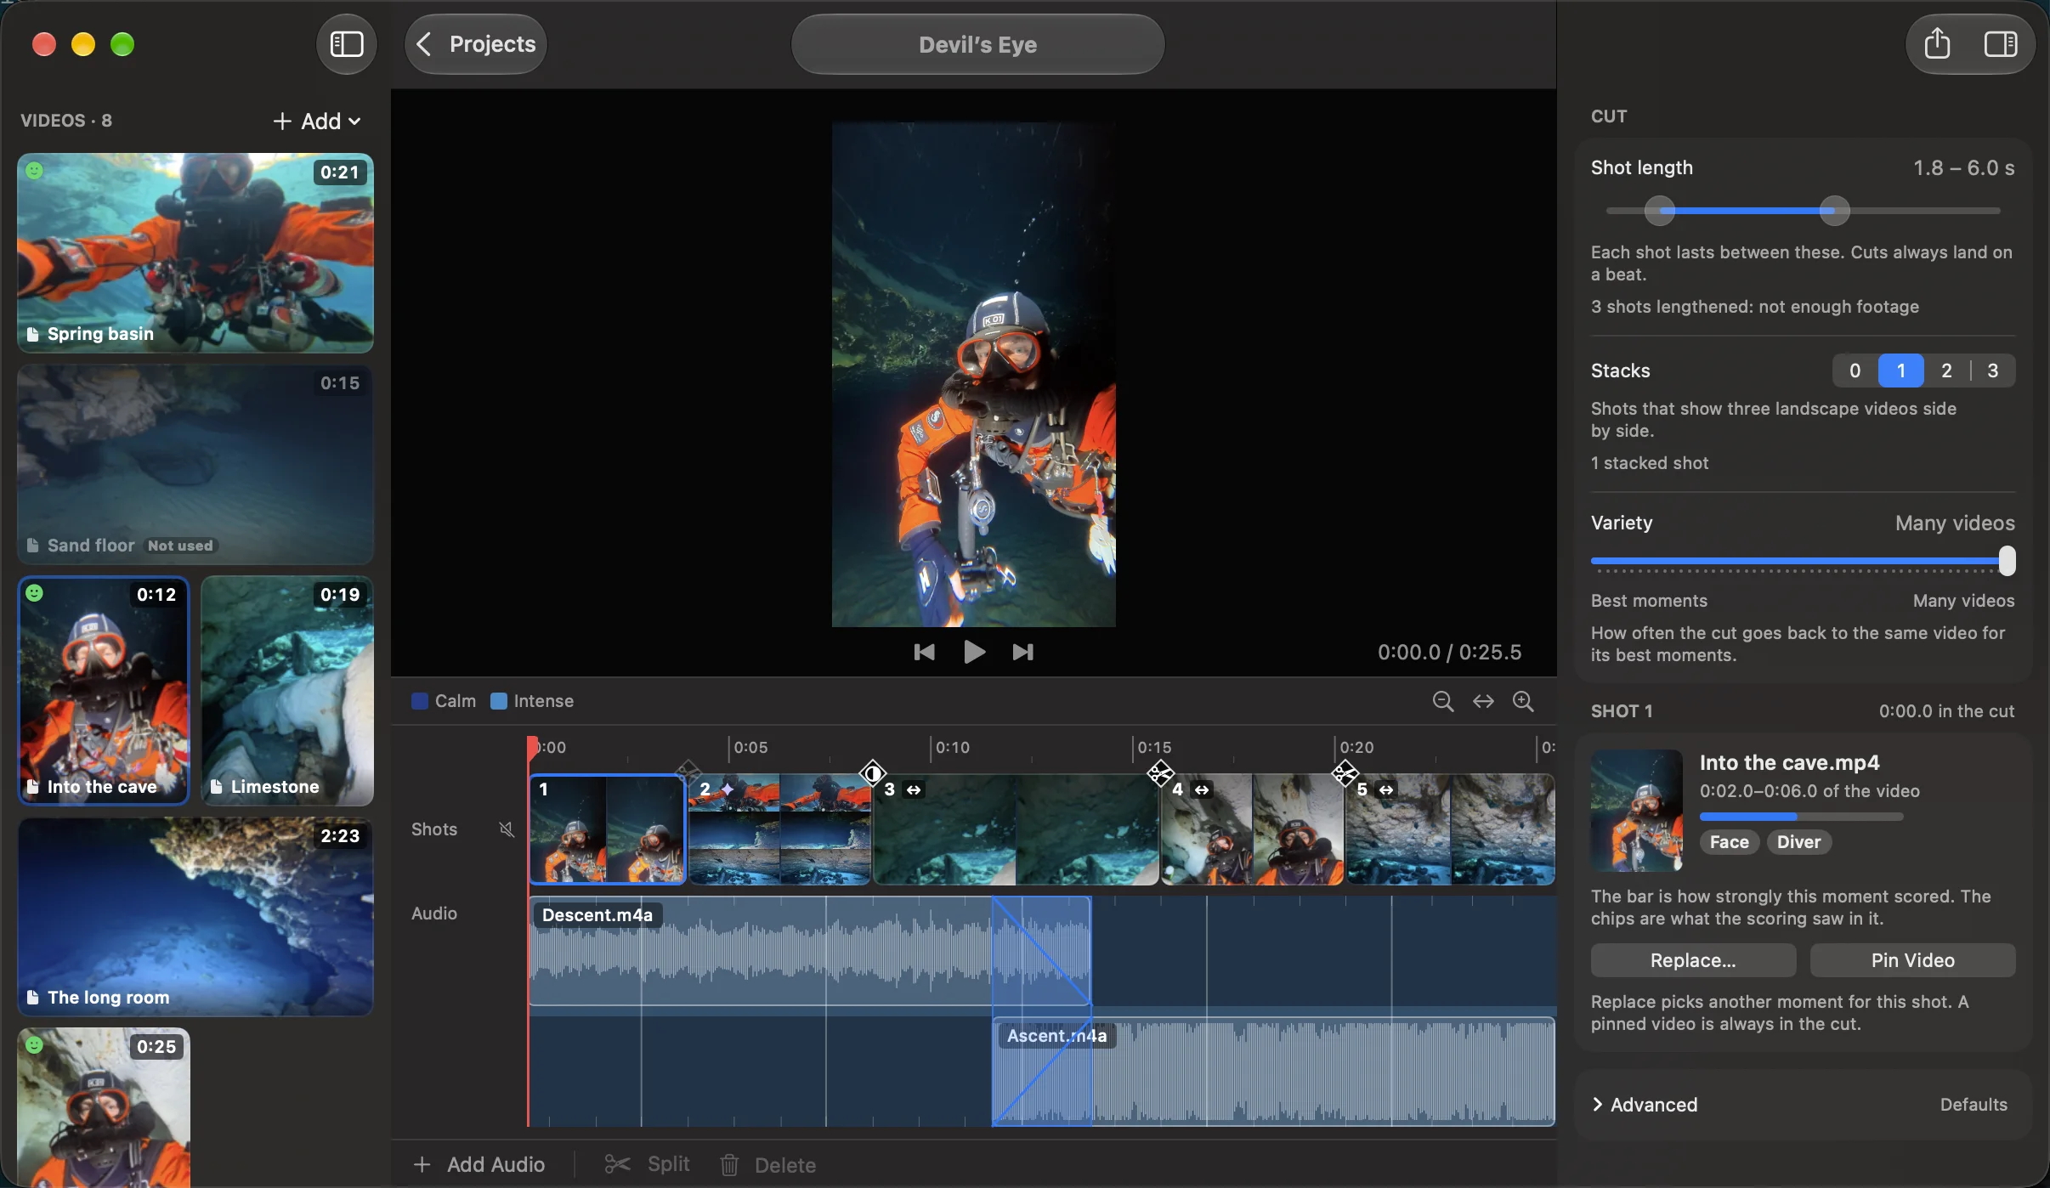This screenshot has width=2050, height=1188.
Task: Open the Add videos dropdown
Action: click(x=317, y=121)
